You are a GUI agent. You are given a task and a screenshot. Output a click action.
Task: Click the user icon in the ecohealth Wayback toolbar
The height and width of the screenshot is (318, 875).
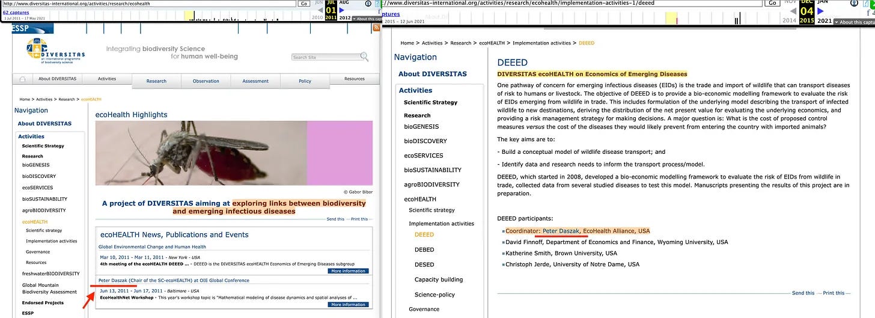coord(368,4)
